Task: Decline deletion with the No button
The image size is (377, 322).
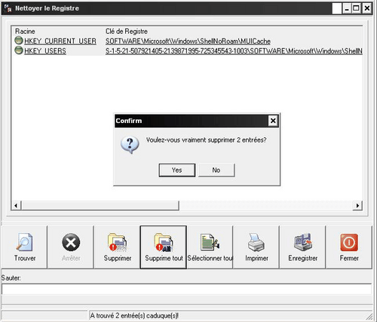Action: (x=216, y=170)
